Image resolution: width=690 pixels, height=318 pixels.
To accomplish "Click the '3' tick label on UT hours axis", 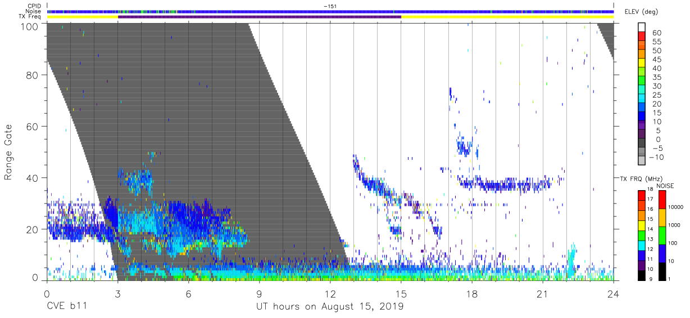I will click(117, 293).
